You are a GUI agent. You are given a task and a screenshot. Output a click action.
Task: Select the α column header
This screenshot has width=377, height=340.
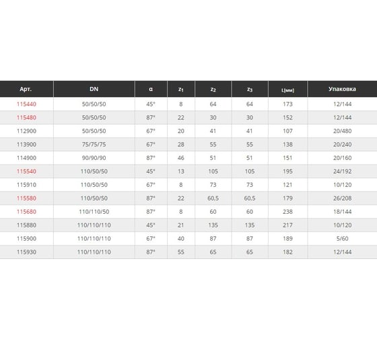point(151,89)
